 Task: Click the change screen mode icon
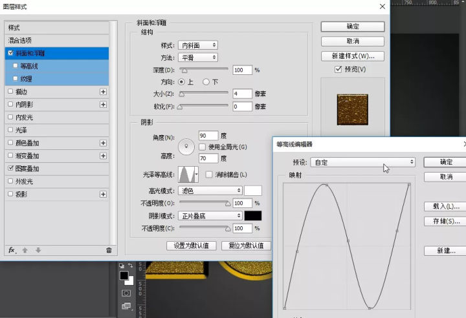126,306
